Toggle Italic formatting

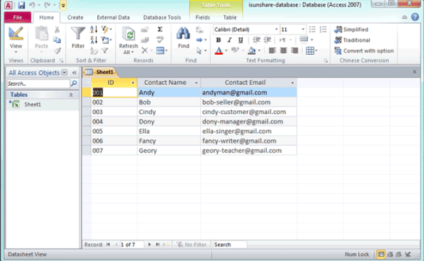(x=230, y=40)
